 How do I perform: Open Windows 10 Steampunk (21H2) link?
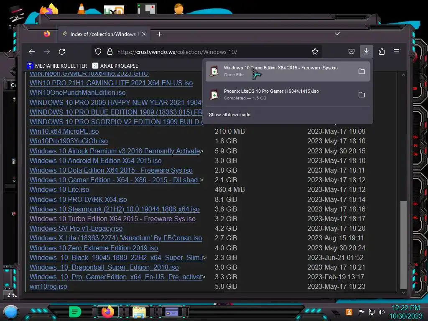coord(115,209)
